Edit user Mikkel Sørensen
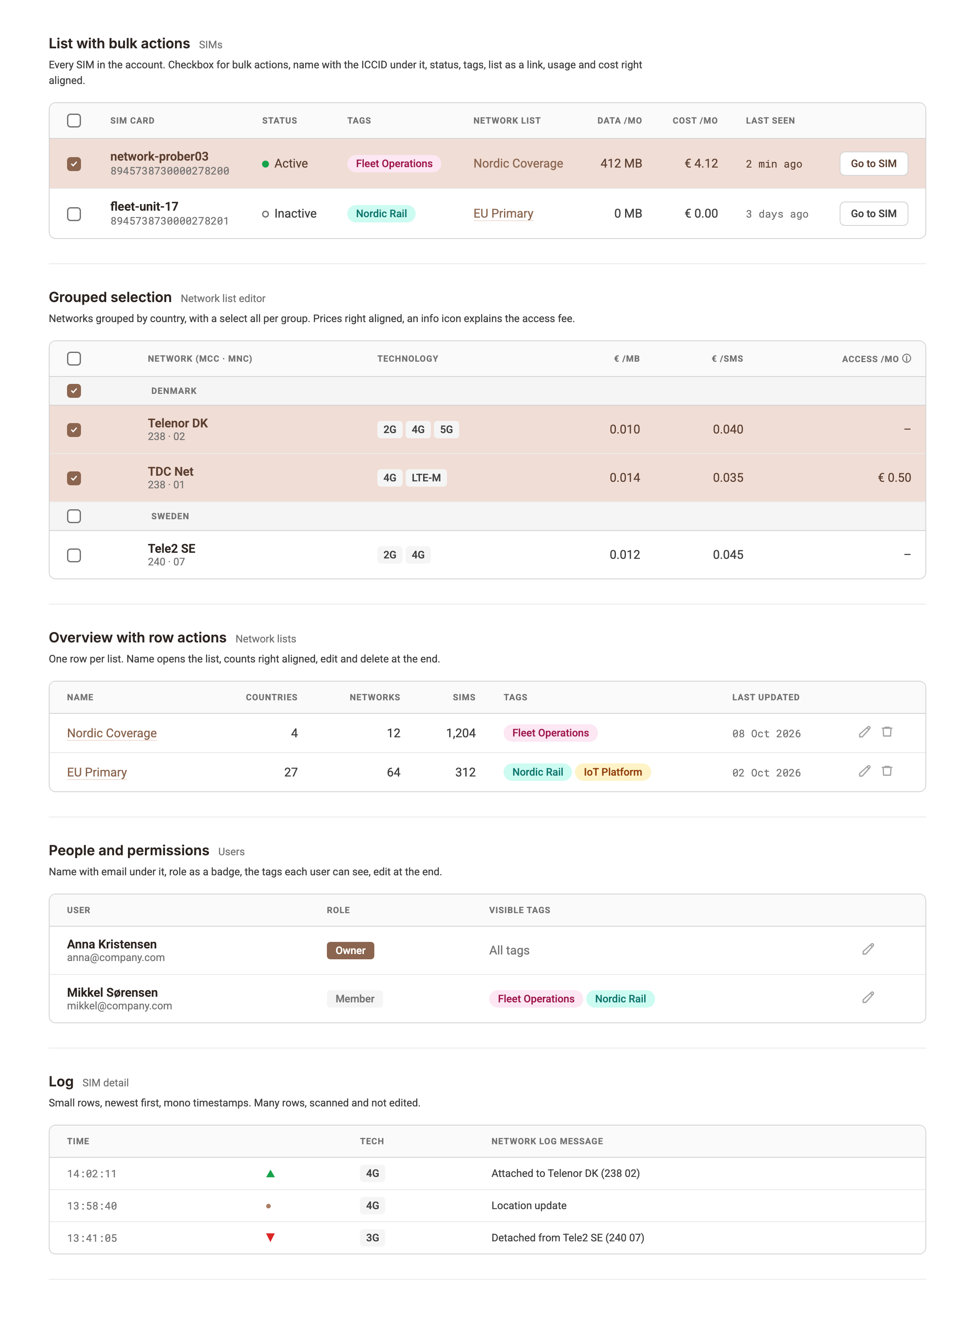 (867, 998)
